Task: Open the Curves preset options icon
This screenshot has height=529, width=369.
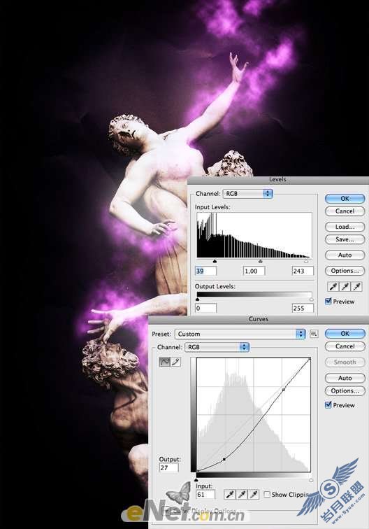Action: coord(314,334)
